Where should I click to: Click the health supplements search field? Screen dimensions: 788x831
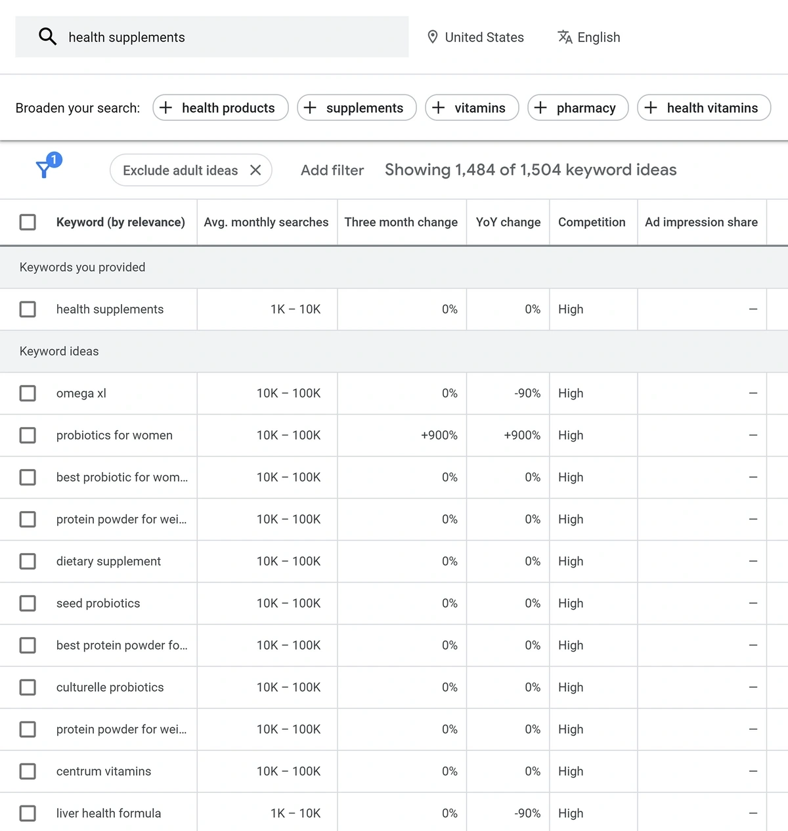tap(230, 37)
